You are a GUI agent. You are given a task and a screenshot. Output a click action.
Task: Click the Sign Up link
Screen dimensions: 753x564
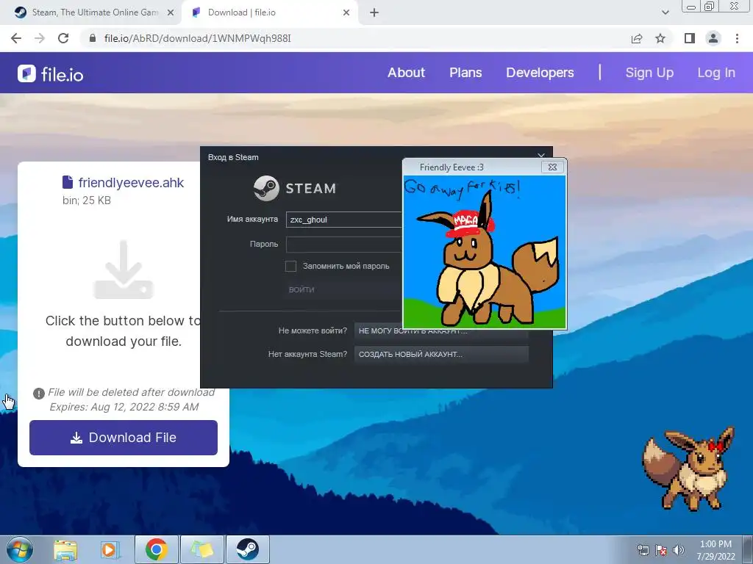click(649, 73)
